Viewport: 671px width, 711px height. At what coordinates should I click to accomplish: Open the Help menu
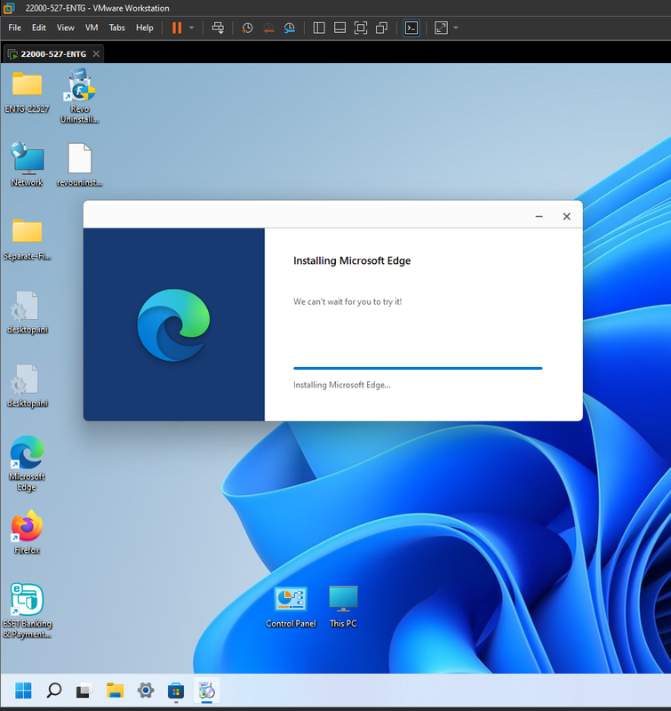point(145,28)
